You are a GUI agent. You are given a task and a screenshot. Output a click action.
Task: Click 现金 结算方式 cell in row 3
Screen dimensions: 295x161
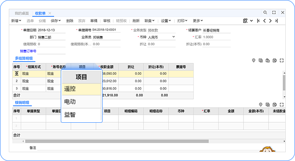[x=33, y=88]
